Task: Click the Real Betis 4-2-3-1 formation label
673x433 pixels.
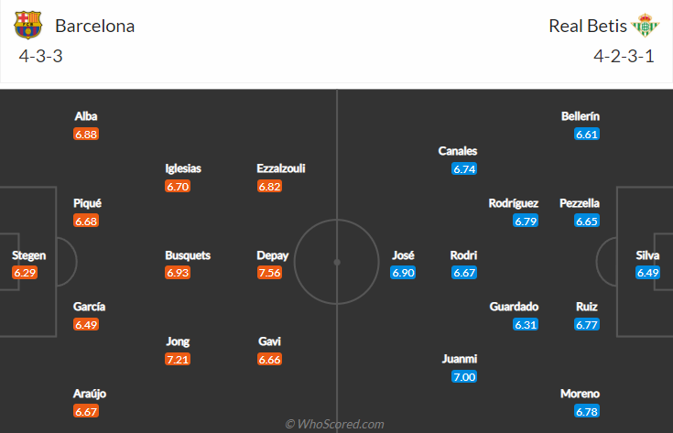Action: (624, 56)
